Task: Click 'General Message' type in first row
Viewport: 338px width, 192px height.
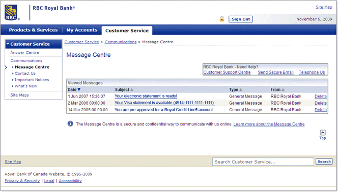Action: (245, 97)
